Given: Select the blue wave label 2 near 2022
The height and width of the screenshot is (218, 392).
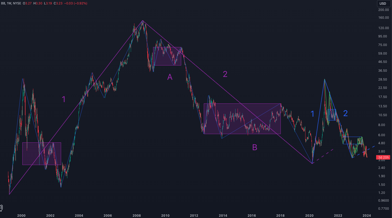Looking at the screenshot, I should coord(345,113).
